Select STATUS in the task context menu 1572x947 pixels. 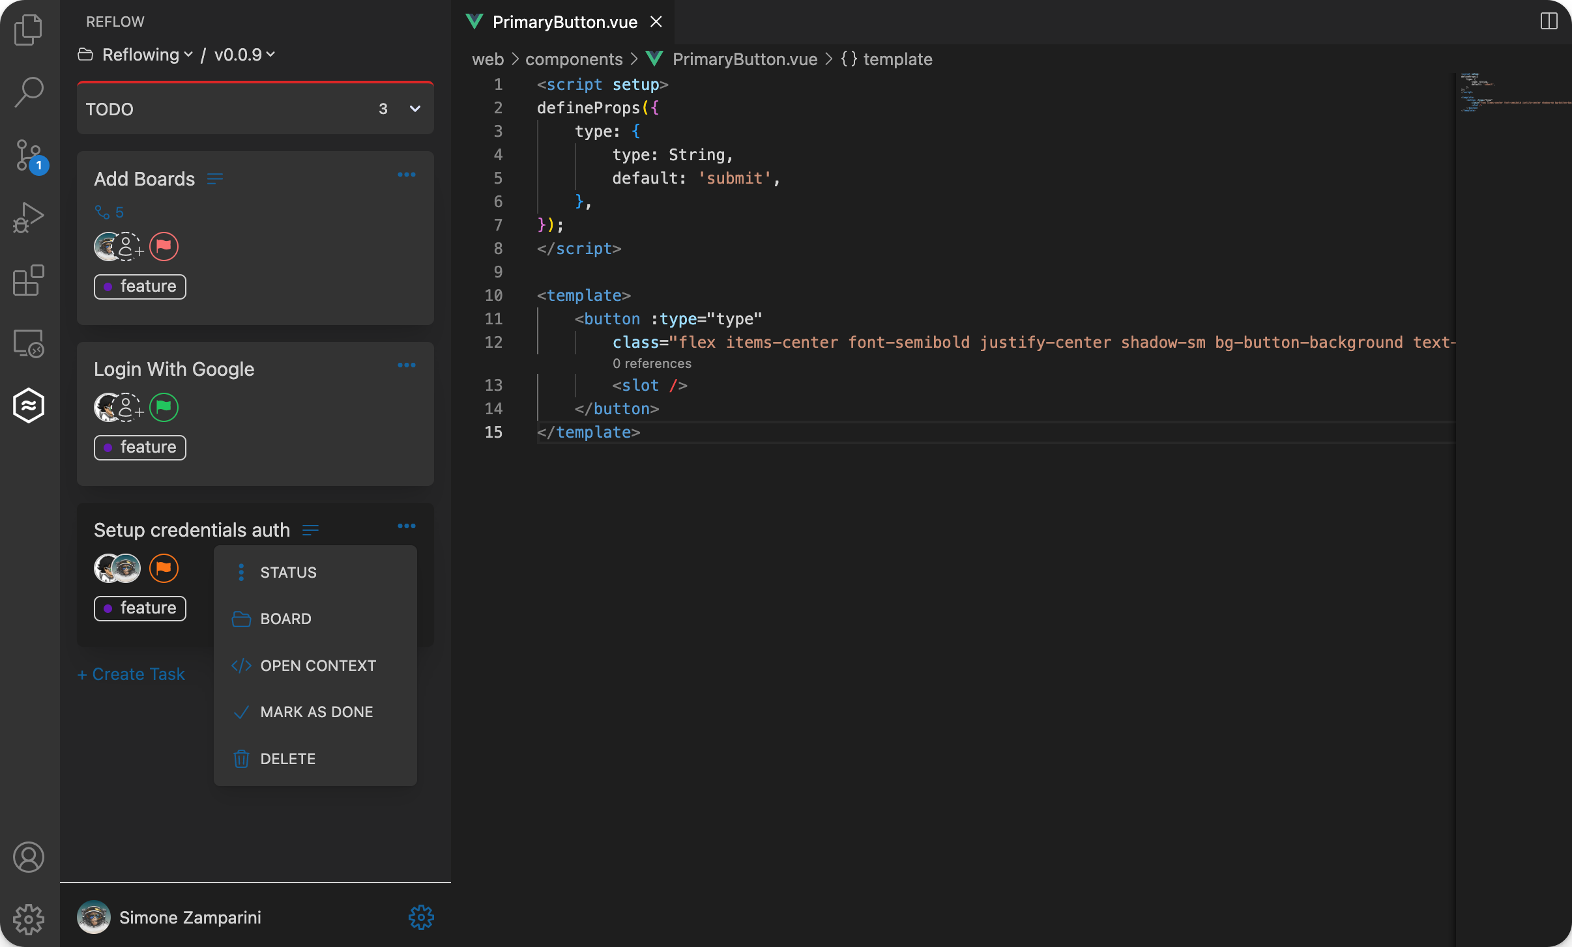315,572
